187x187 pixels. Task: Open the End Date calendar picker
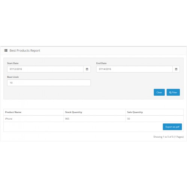[176, 69]
